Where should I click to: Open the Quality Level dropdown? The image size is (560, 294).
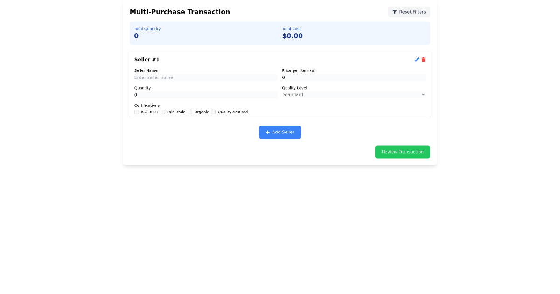(354, 94)
